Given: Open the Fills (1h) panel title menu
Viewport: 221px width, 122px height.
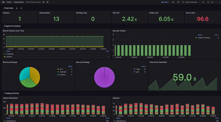Looking at the screenshot, I should pos(116,13).
